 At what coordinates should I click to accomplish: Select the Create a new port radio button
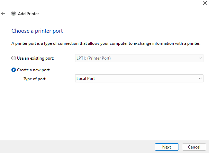coord(14,70)
